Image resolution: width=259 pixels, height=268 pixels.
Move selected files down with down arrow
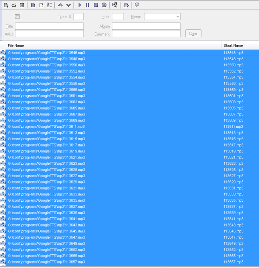68,5
